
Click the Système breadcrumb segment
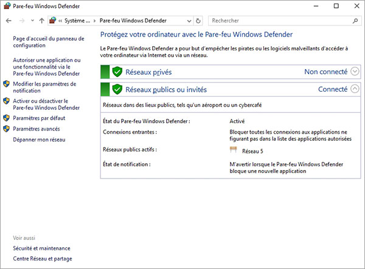(77, 21)
